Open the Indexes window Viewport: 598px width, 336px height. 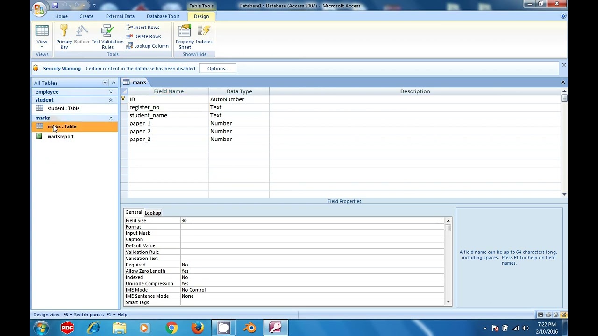pyautogui.click(x=204, y=35)
